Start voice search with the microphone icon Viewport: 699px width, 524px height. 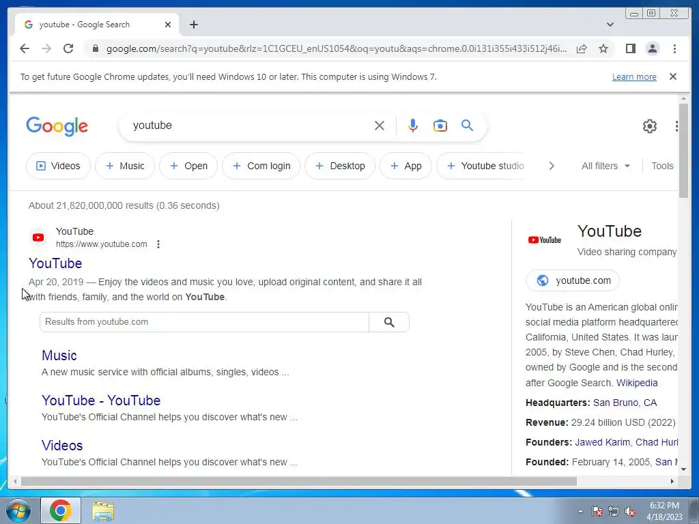coord(413,126)
